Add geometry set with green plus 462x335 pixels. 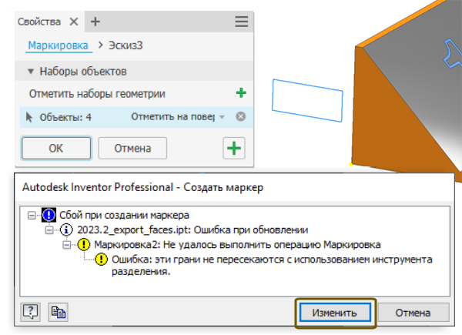click(x=241, y=93)
